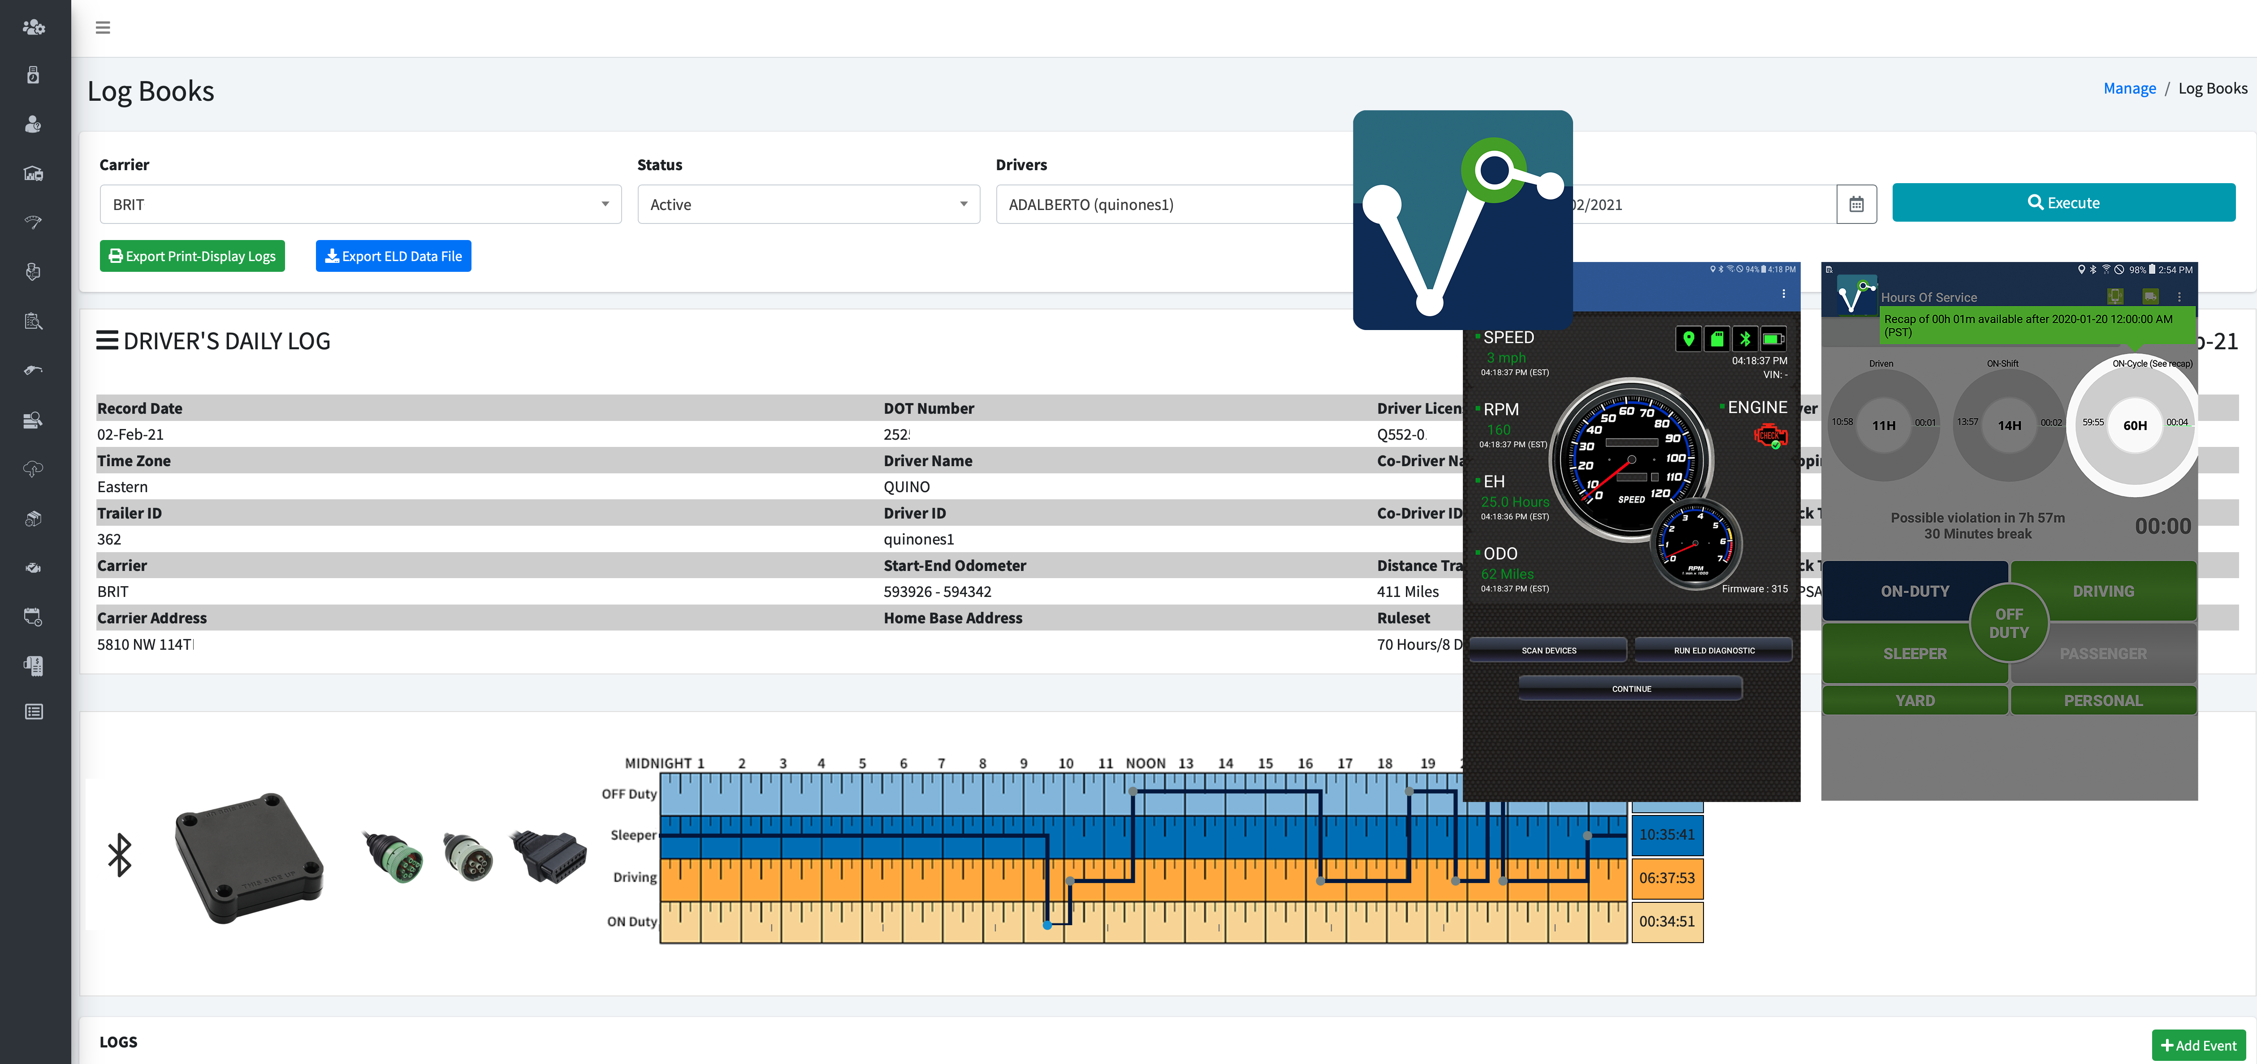Open the users settings sidebar icon
This screenshot has width=2257, height=1064.
(x=33, y=27)
